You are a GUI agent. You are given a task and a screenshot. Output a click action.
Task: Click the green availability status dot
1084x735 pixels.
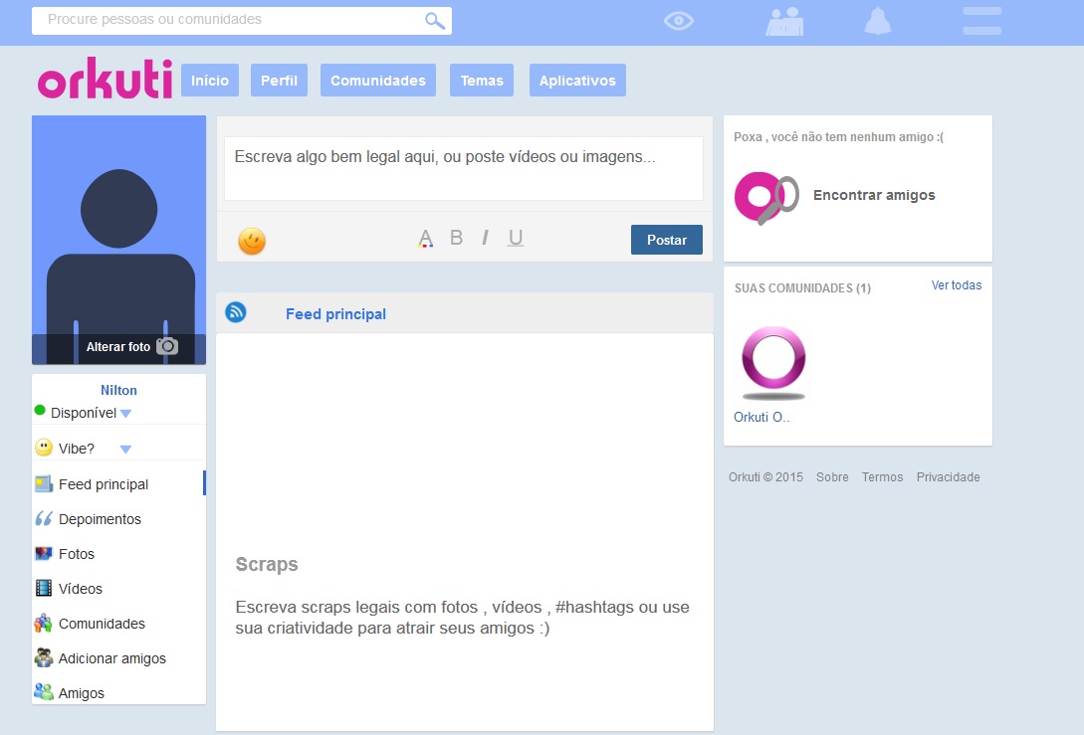pyautogui.click(x=40, y=411)
